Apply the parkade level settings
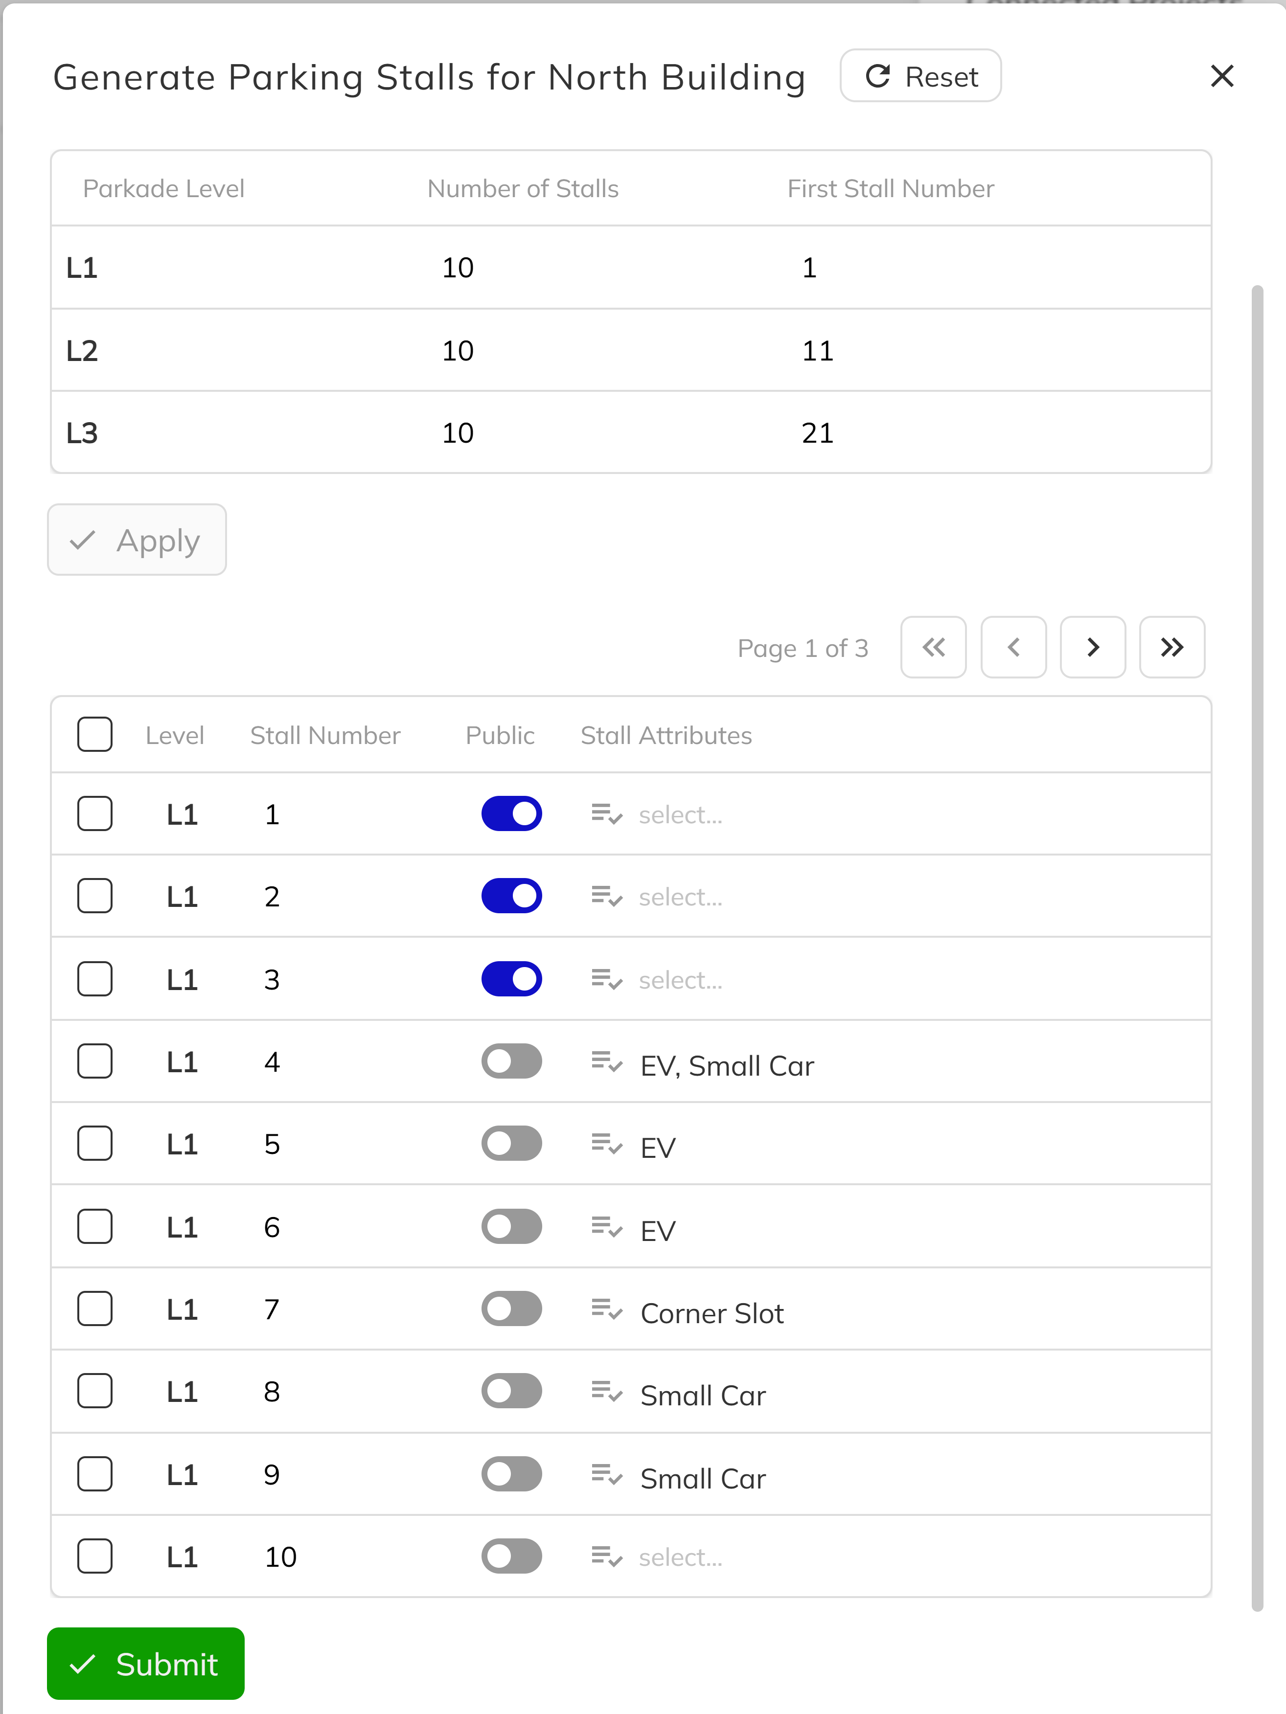 point(137,540)
